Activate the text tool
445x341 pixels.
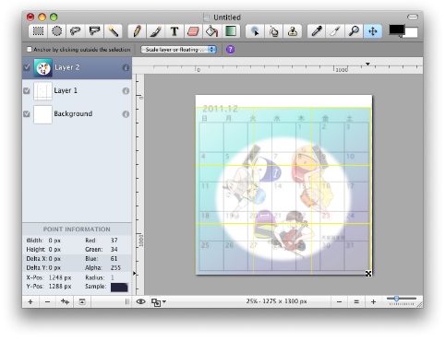174,31
